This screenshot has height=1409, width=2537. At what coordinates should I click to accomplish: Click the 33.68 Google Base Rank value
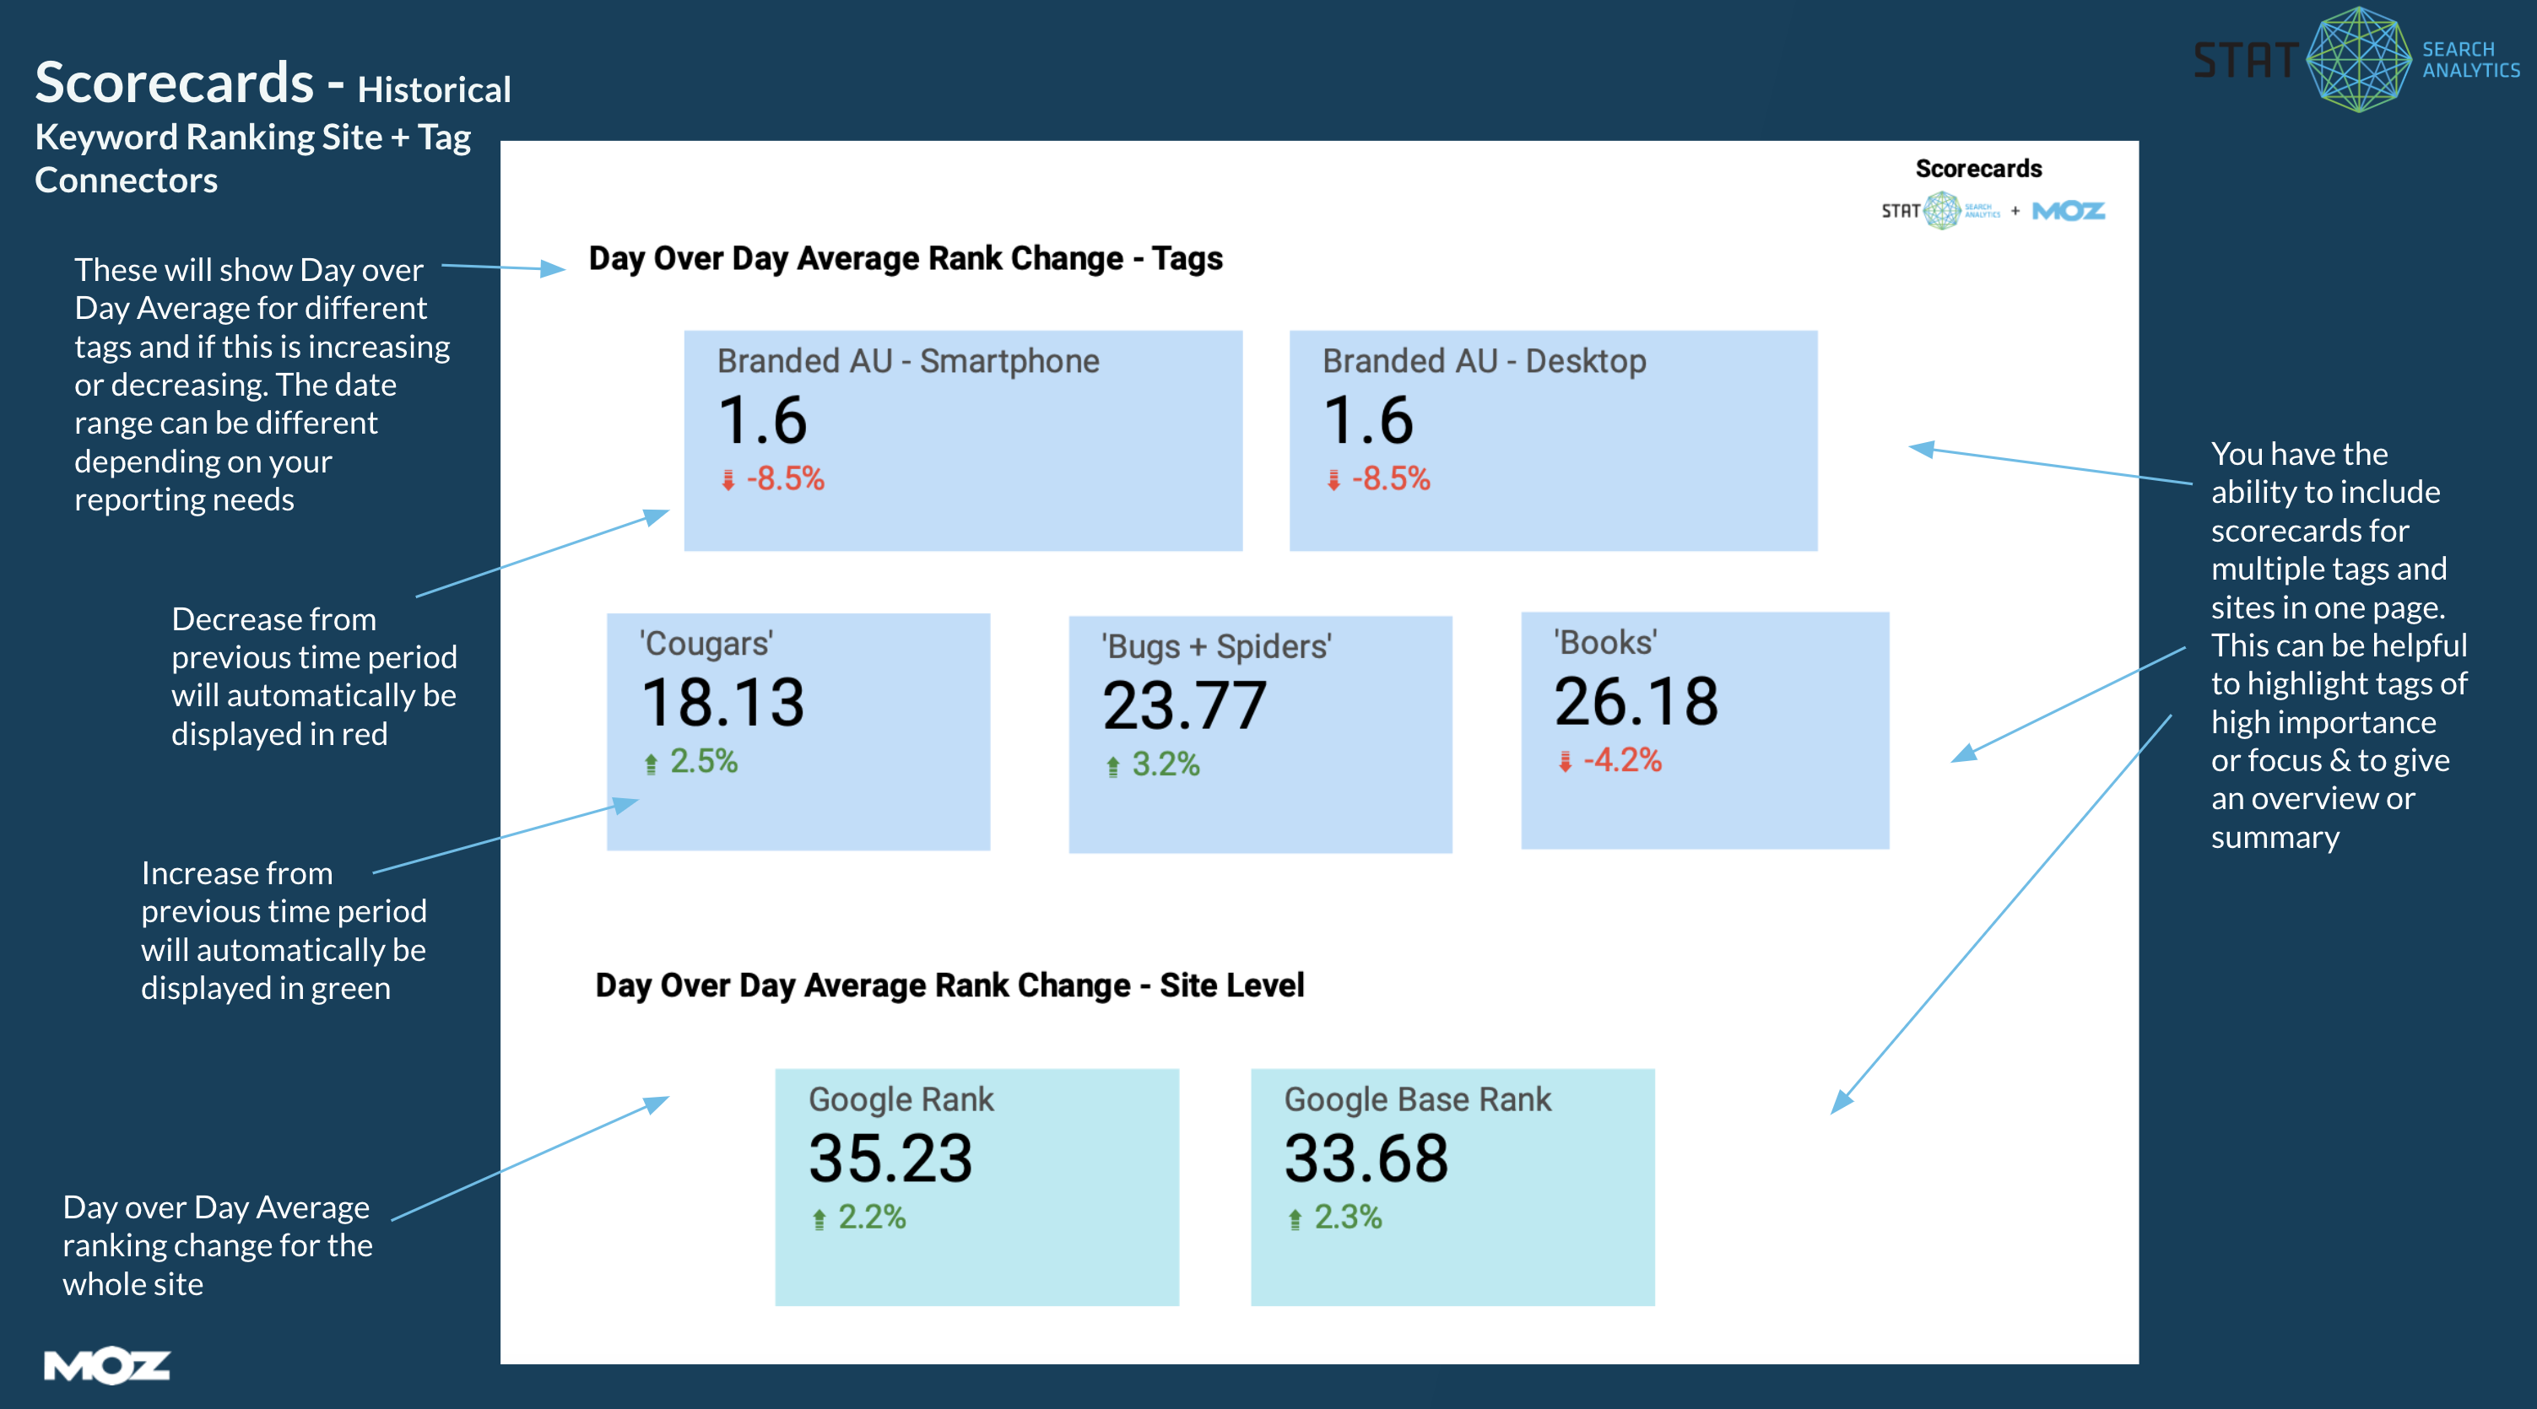point(1366,1158)
